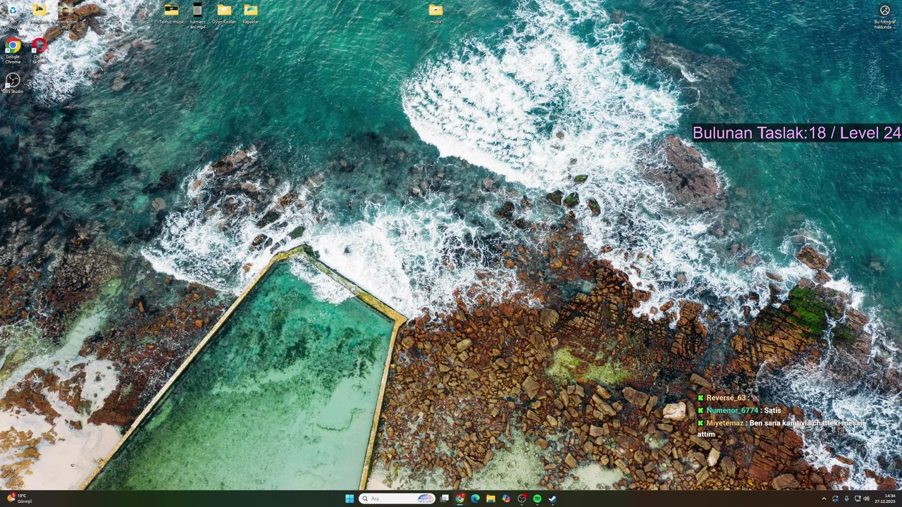Image resolution: width=902 pixels, height=507 pixels.
Task: Open the Recycle Bin desktop icon
Action: [12, 13]
